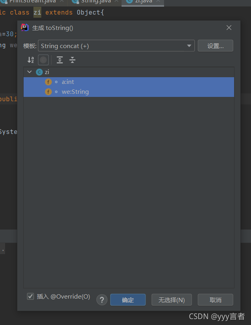Select field a:int in list
The image size is (251, 325).
pyautogui.click(x=129, y=82)
